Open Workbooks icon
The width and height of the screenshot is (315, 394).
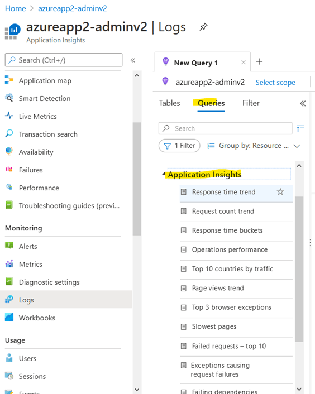click(9, 317)
